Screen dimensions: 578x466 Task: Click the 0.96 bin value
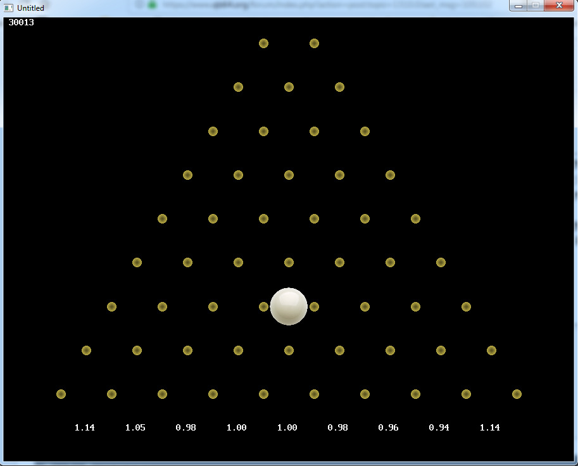tap(388, 428)
